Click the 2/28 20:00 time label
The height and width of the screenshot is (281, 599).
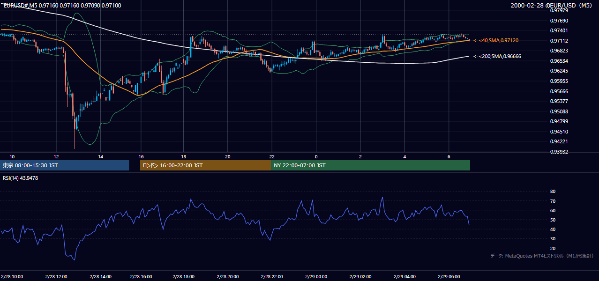(229, 276)
